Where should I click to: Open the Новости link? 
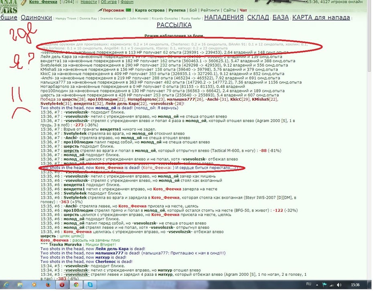tap(89, 2)
